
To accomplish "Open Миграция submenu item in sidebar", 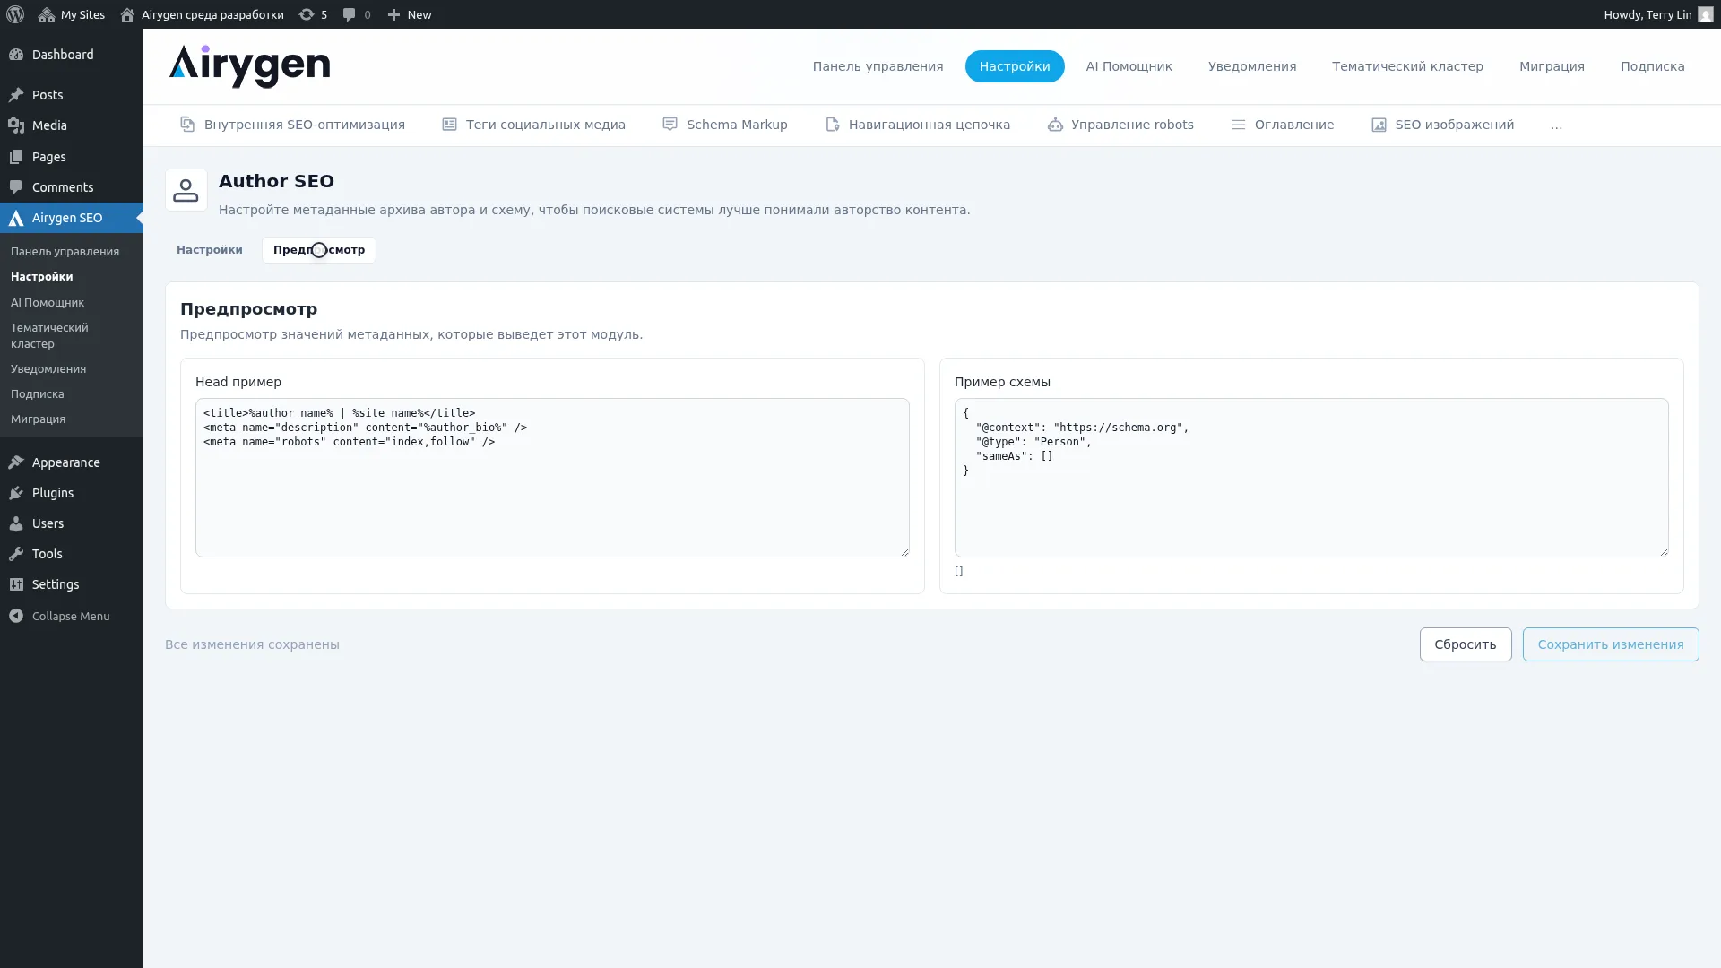I will [39, 419].
